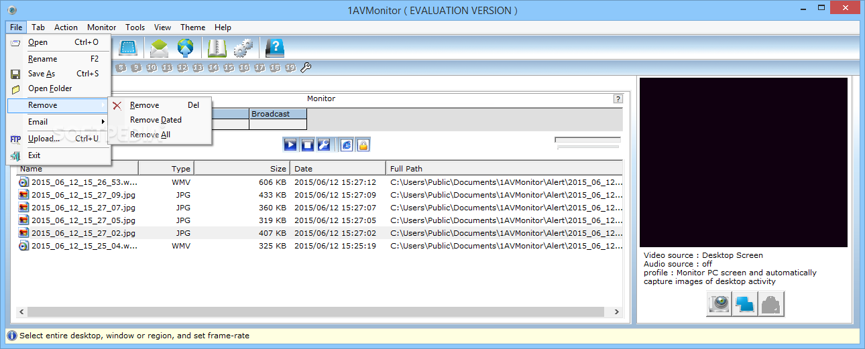Select monitor tab number 12
865x349 pixels.
point(182,68)
